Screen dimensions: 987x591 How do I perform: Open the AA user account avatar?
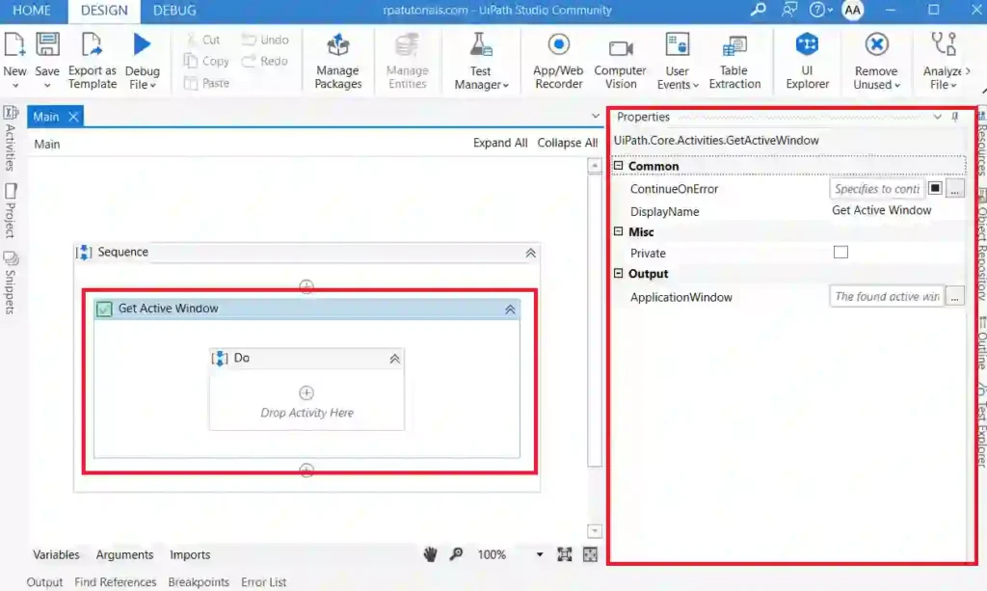tap(852, 10)
